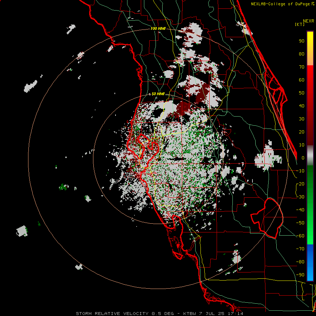Click the Storm Relative Velocity caption text

pyautogui.click(x=159, y=314)
